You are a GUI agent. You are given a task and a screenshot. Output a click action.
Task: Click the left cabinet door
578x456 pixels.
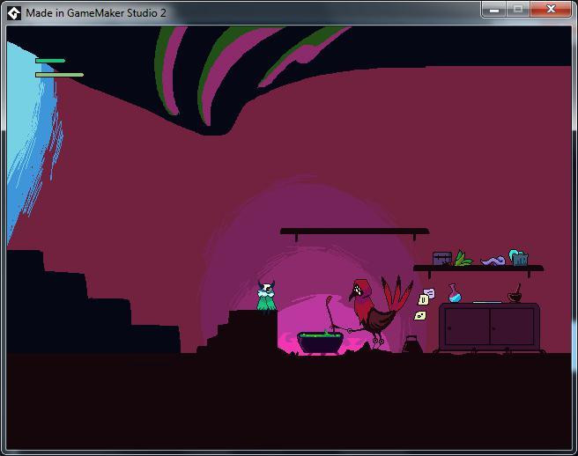(x=467, y=327)
